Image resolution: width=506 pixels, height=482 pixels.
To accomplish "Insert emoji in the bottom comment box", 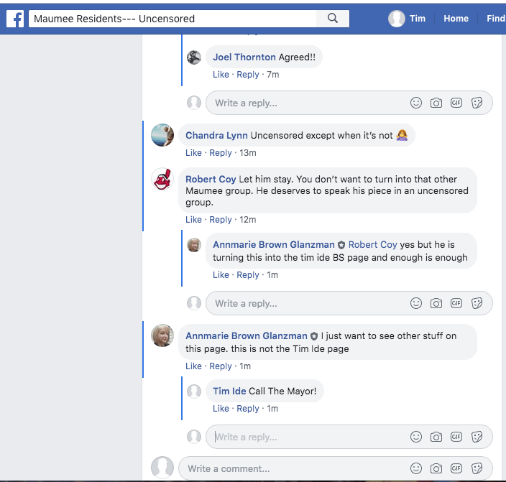I will [416, 468].
